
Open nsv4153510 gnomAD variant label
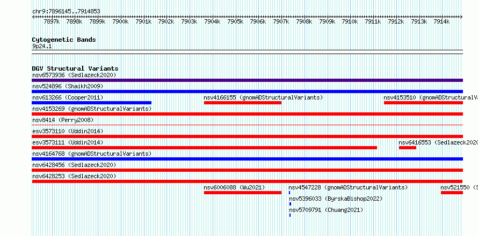point(431,97)
